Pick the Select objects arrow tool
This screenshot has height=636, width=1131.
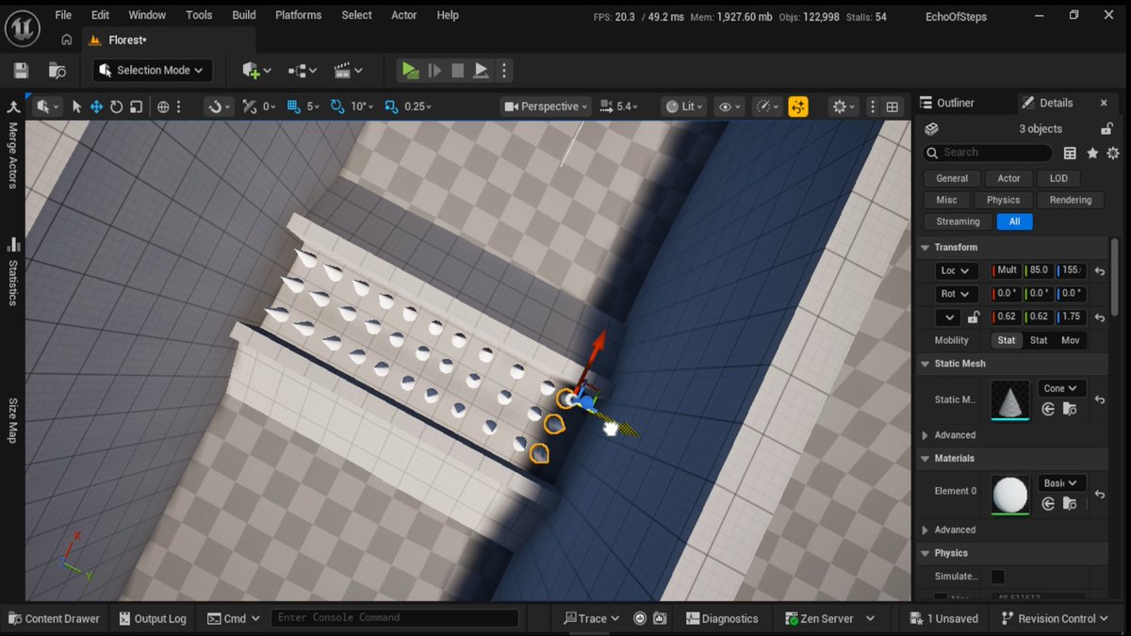tap(76, 106)
